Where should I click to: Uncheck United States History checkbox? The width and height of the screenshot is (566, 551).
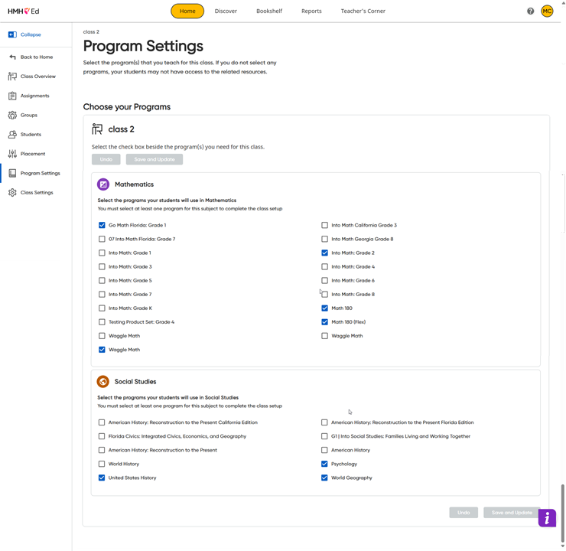tap(102, 478)
